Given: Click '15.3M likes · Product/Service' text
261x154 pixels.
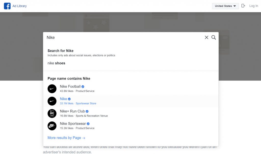Looking at the screenshot, I should 77,128.
